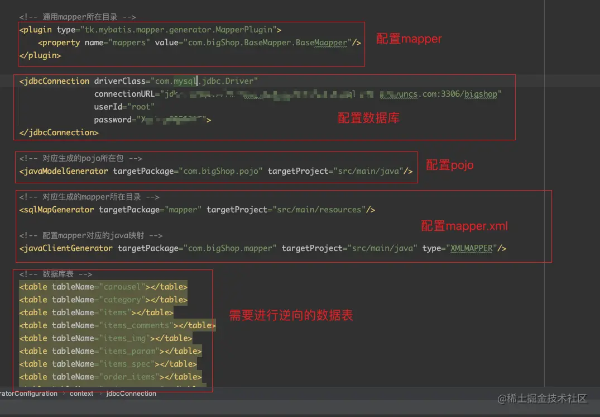Screen dimensions: 600x417
Task: Click the targetProject value 'src/main/resources'
Action: pyautogui.click(x=319, y=210)
